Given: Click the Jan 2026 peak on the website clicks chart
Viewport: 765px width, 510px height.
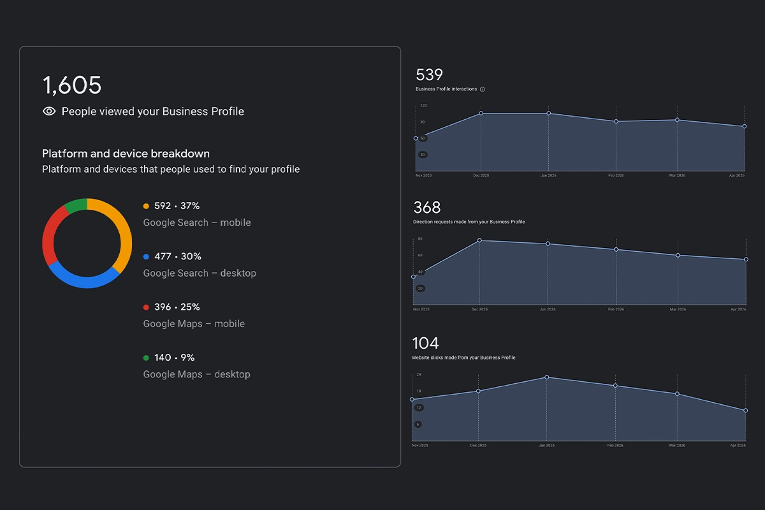Looking at the screenshot, I should click(547, 377).
